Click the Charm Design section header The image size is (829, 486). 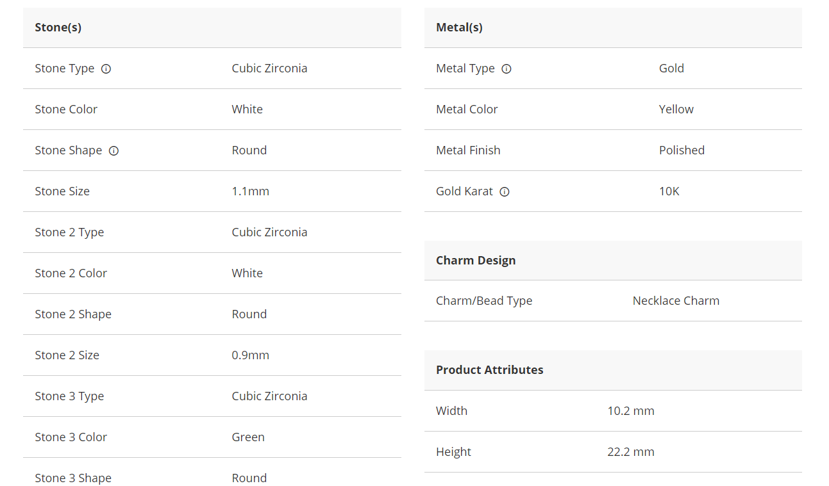(476, 261)
